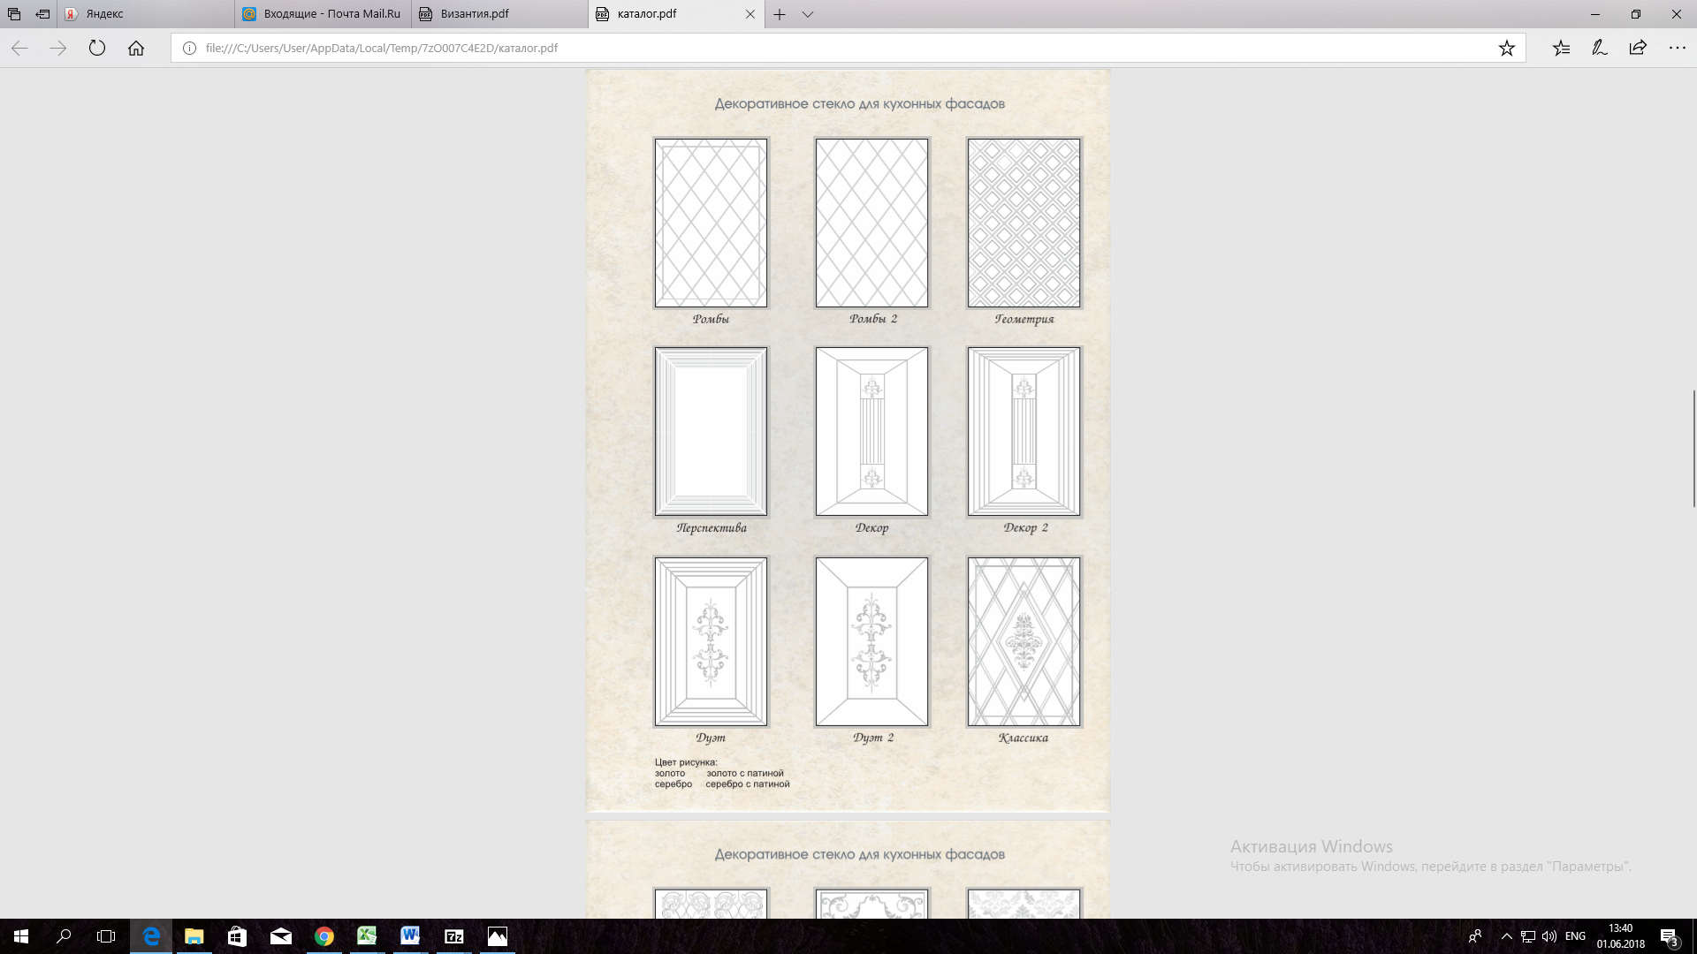Image resolution: width=1697 pixels, height=954 pixels.
Task: Click the address bar file path
Action: (382, 49)
